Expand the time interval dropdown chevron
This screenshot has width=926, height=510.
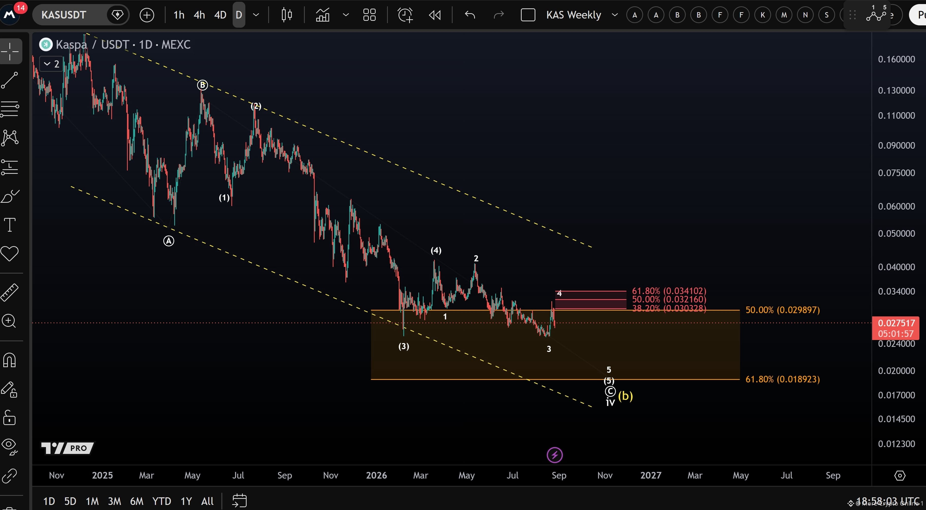pos(256,15)
